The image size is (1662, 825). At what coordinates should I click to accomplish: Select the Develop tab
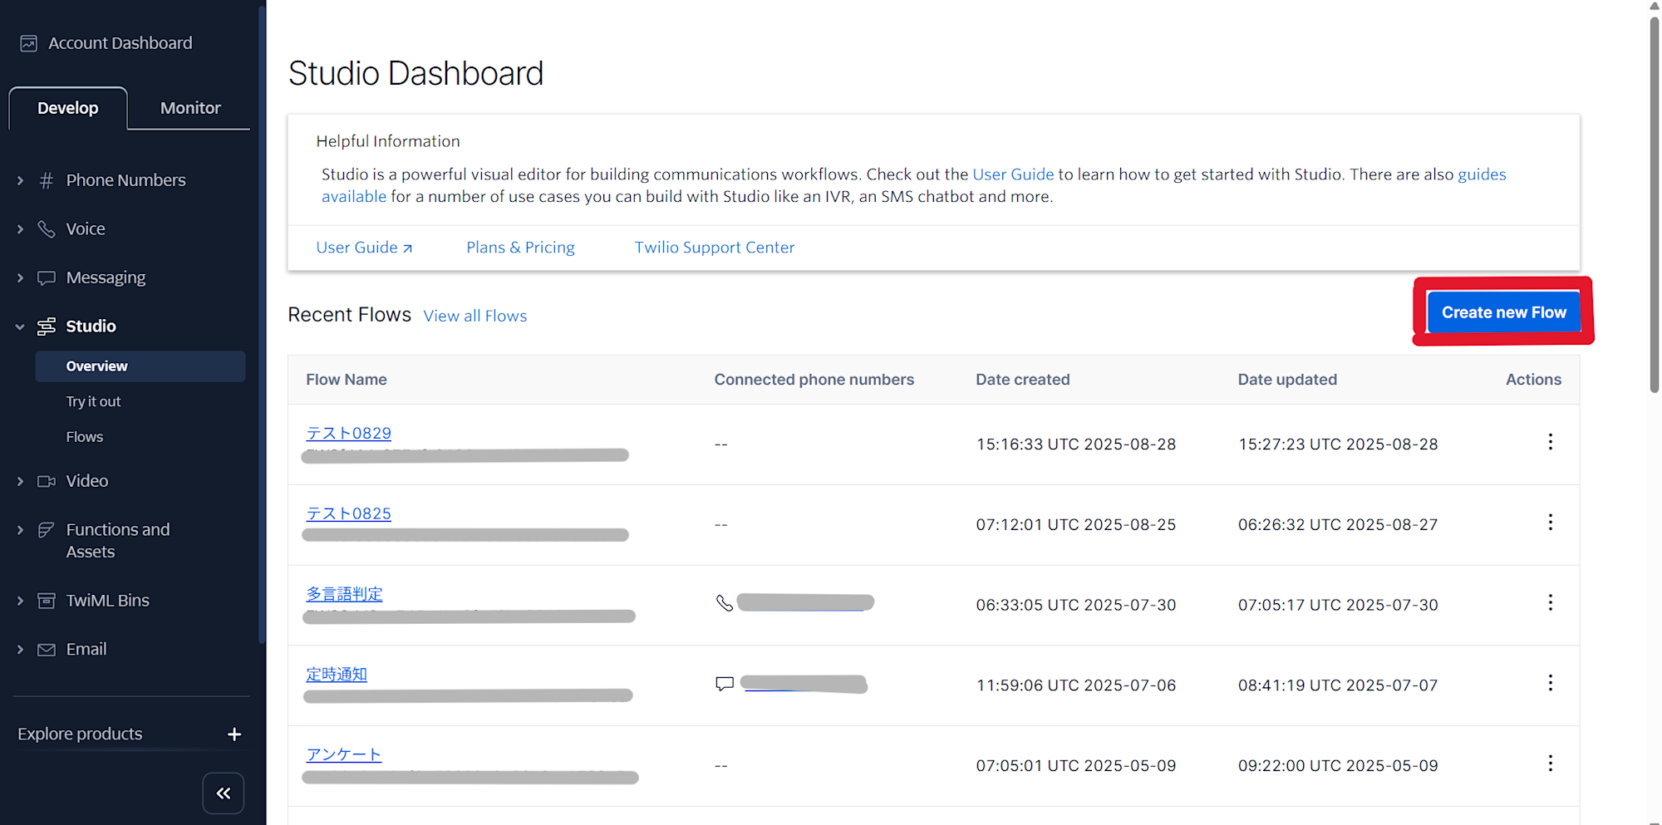click(68, 108)
